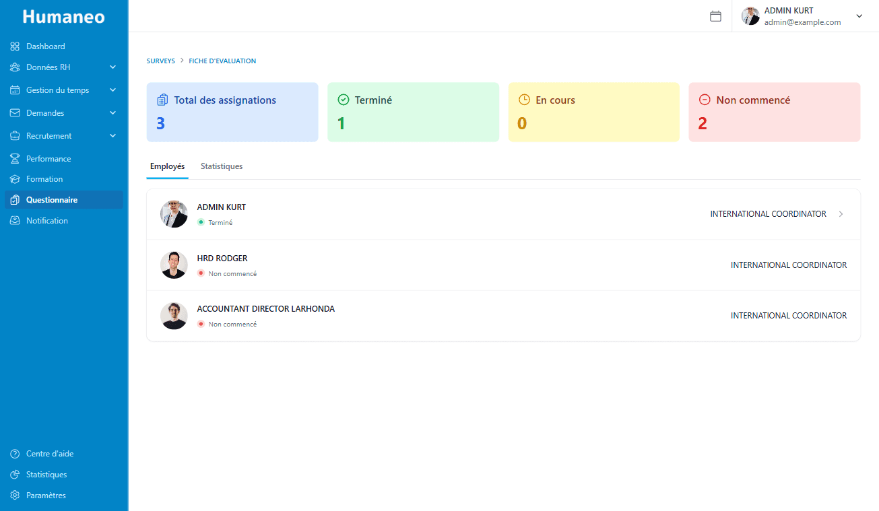The image size is (879, 511).
Task: Click HRD RODGER's profile photo
Action: 174,265
